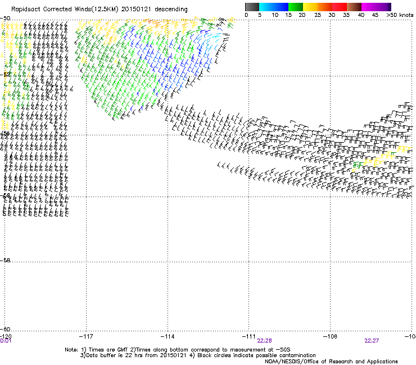Click the word 'descending' in the title

click(171, 10)
